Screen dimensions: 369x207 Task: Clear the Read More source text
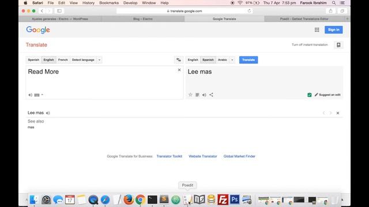(179, 70)
